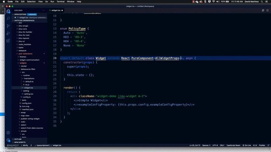The image size is (271, 152).
Task: Expand the NPM Scripts section
Action: [20, 142]
